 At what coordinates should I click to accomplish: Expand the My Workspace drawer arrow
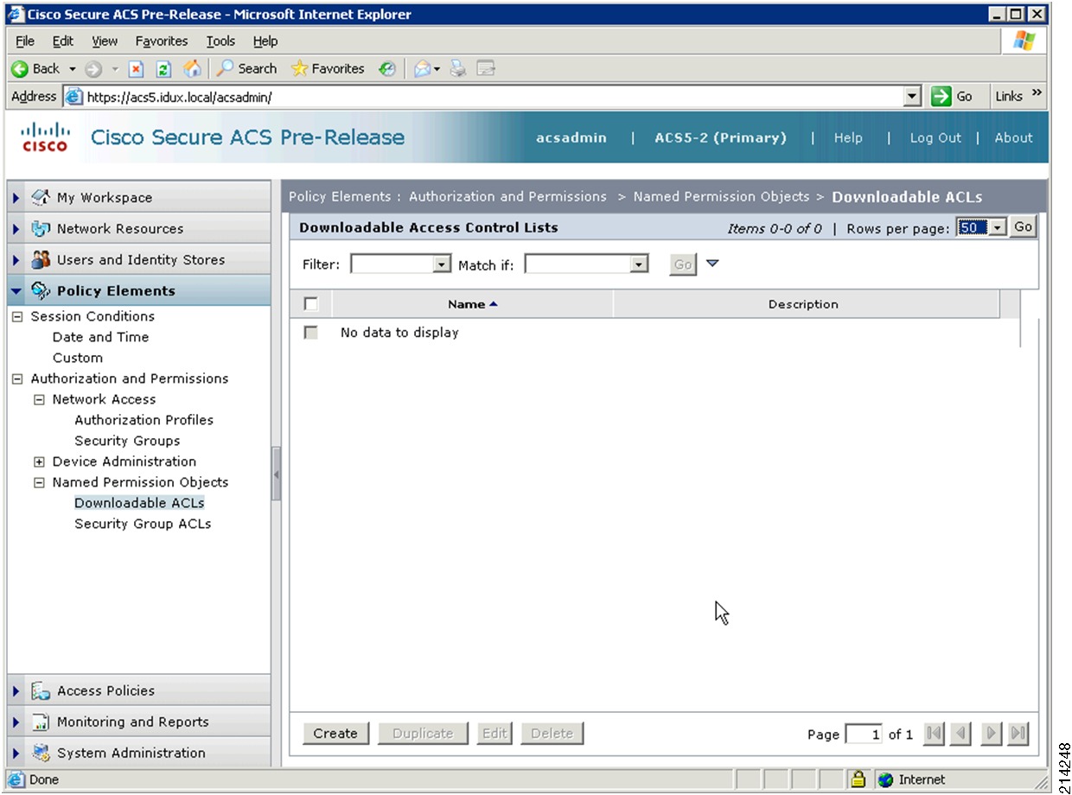(16, 198)
